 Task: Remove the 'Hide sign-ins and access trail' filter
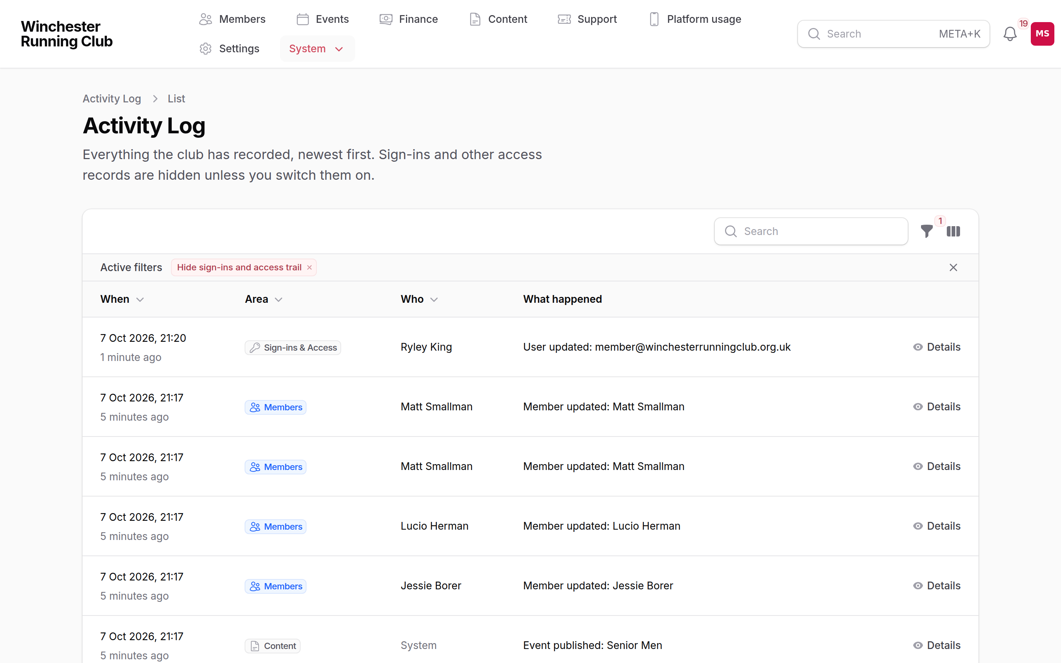309,267
